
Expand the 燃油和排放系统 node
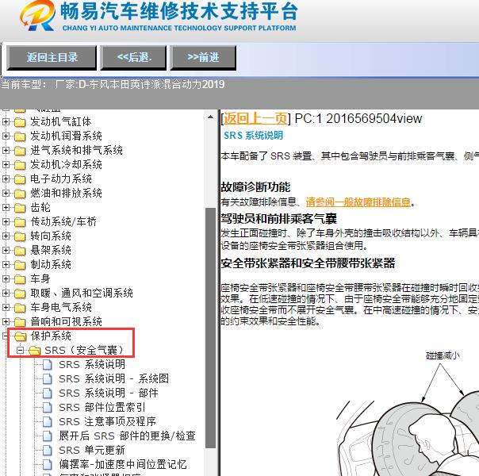coord(6,193)
